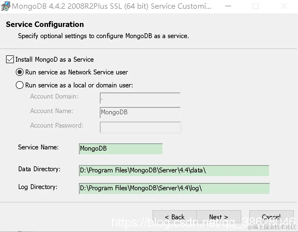
Task: Click the Service Configuration heading
Action: click(45, 24)
